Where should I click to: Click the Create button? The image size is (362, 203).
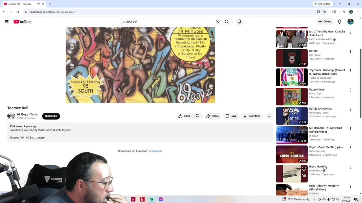(x=325, y=22)
